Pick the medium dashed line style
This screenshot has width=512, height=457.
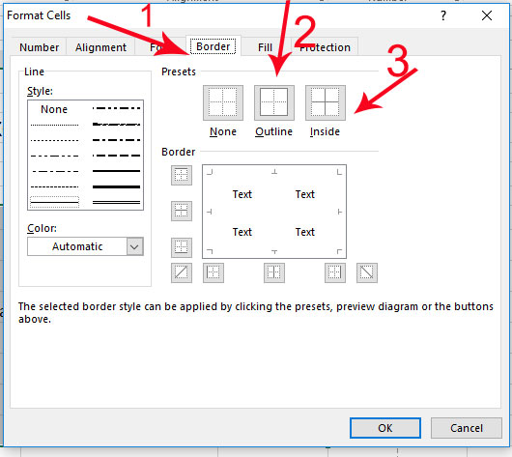click(x=116, y=156)
